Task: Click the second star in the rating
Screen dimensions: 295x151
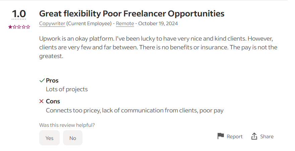Action: (15, 27)
